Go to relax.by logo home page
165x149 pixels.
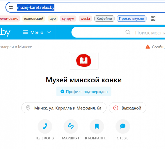pyautogui.click(x=5, y=32)
